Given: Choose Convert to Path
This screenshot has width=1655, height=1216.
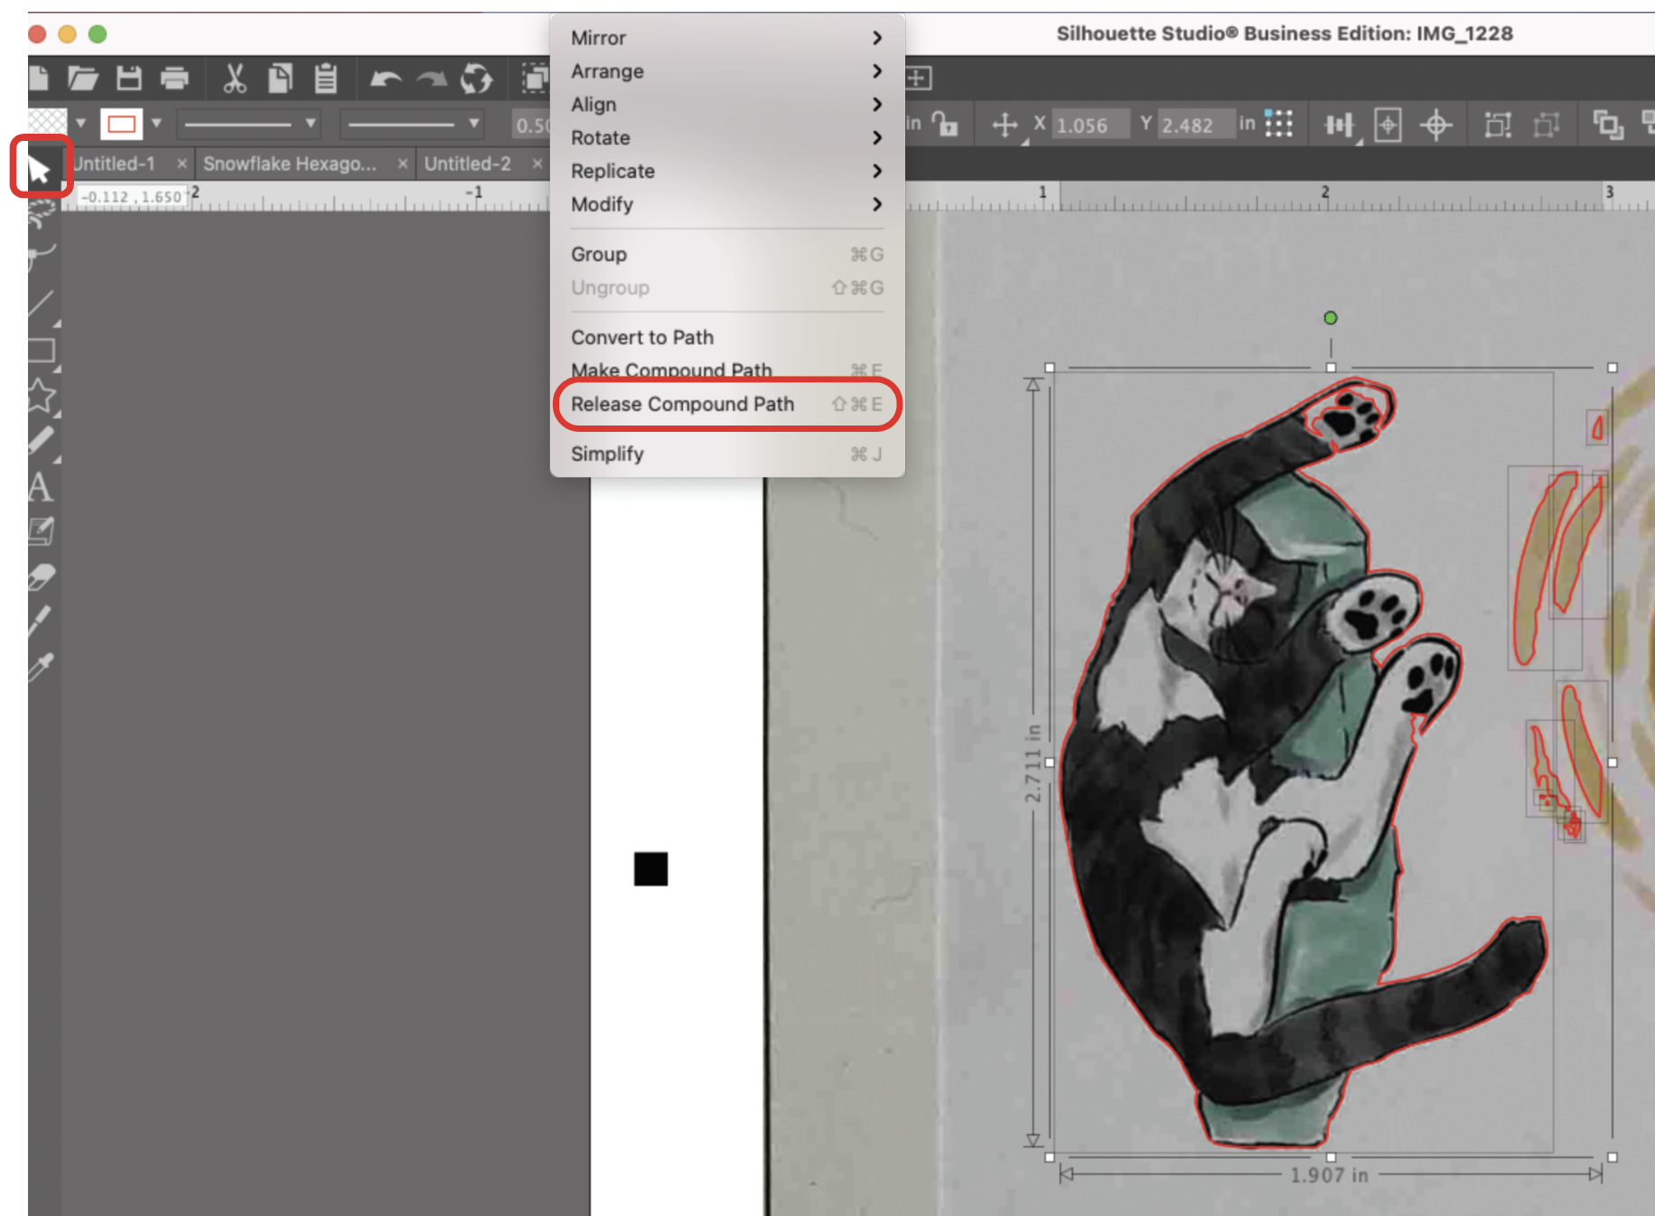Looking at the screenshot, I should click(726, 338).
